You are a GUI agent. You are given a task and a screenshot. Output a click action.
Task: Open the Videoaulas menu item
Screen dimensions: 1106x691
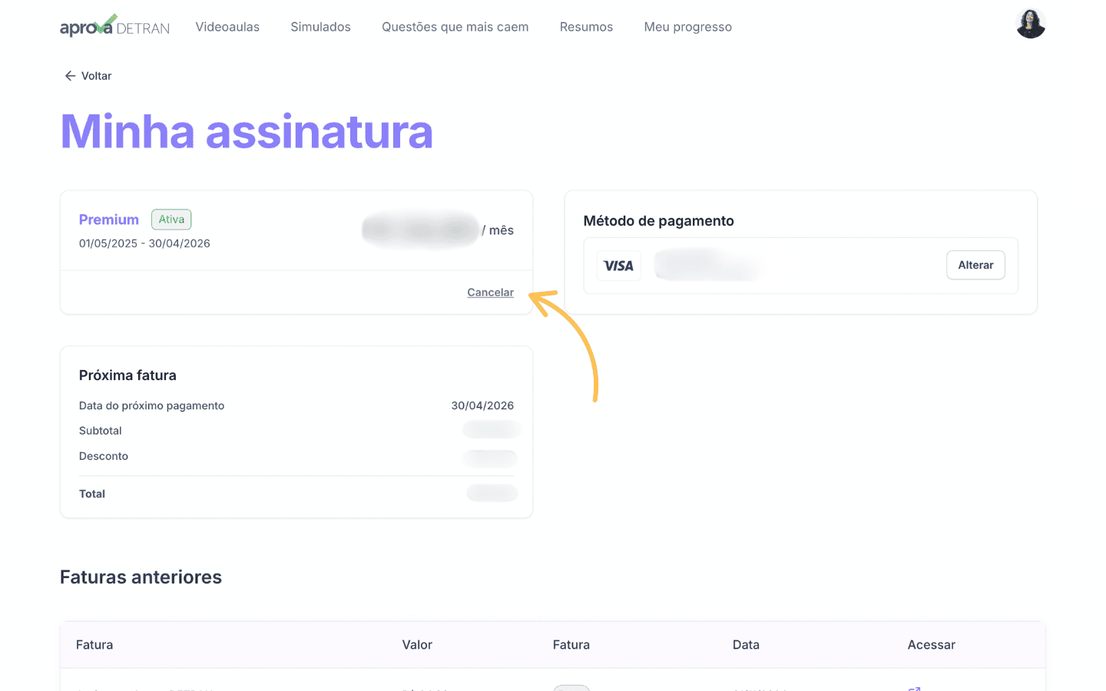[x=227, y=27]
